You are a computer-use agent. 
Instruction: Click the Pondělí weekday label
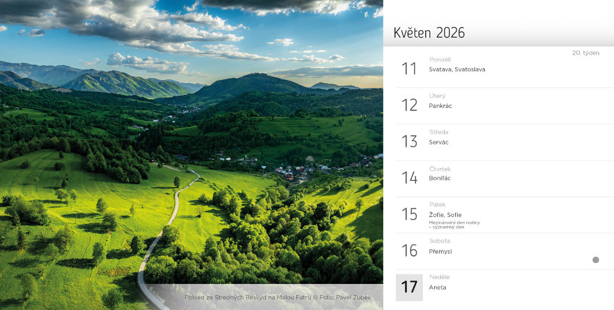click(440, 60)
